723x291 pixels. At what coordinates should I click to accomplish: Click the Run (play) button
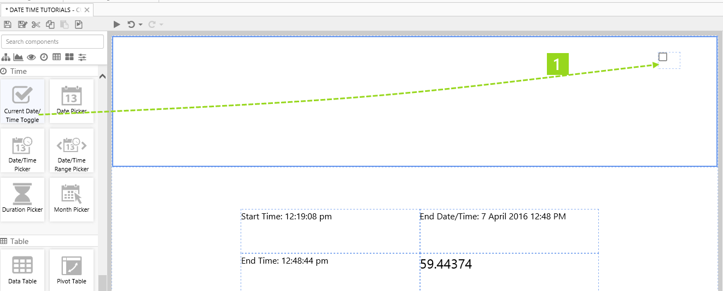click(116, 25)
